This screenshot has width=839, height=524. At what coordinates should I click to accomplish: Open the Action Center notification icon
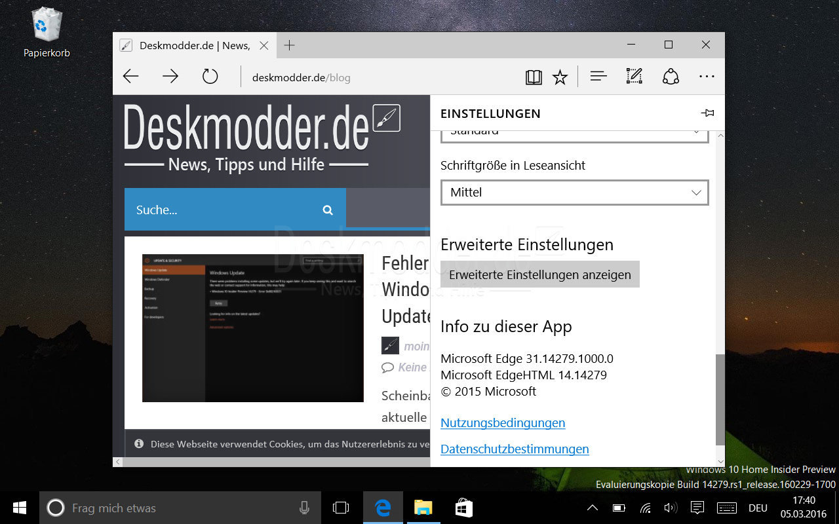698,508
